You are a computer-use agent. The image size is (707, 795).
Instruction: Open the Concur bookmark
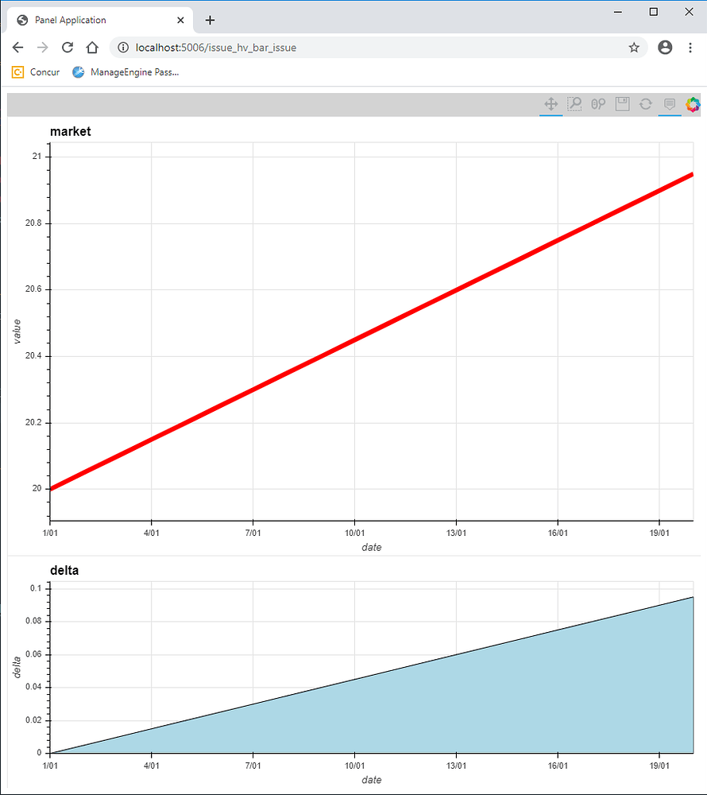tap(35, 72)
